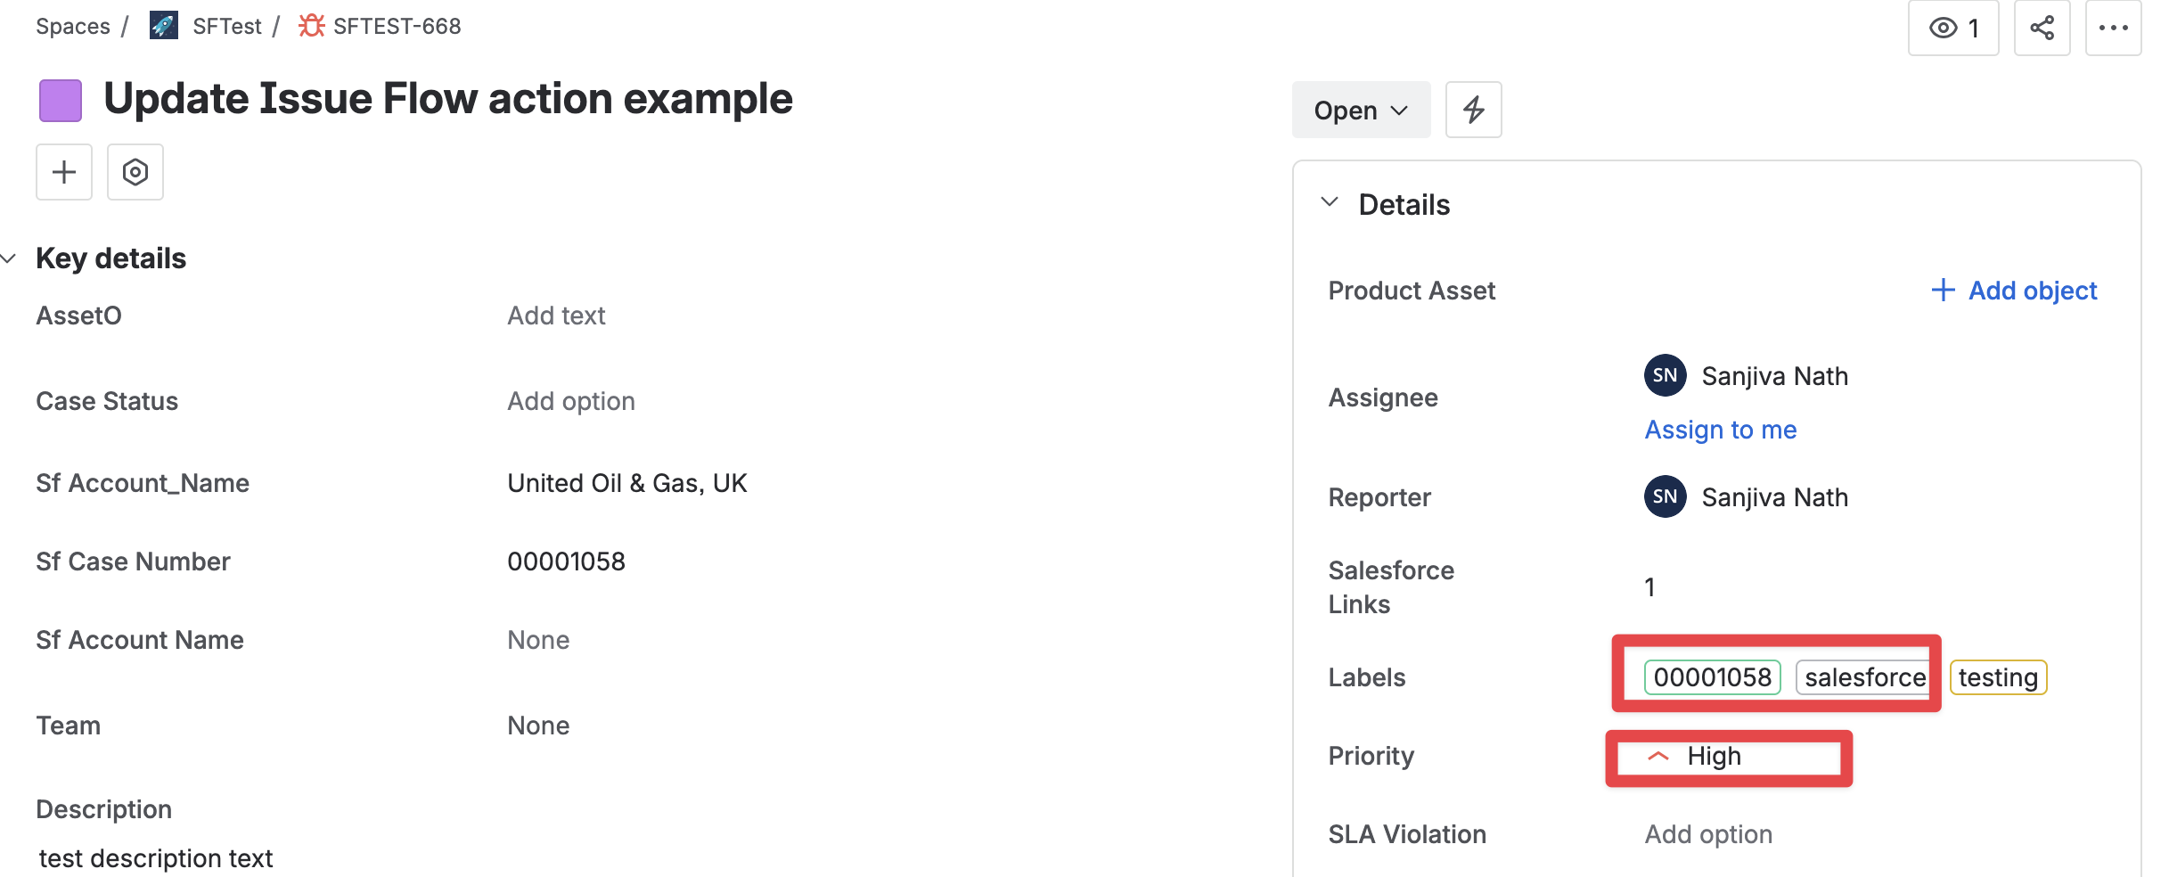Select the testing label tag
Image resolution: width=2169 pixels, height=877 pixels.
pos(1998,677)
